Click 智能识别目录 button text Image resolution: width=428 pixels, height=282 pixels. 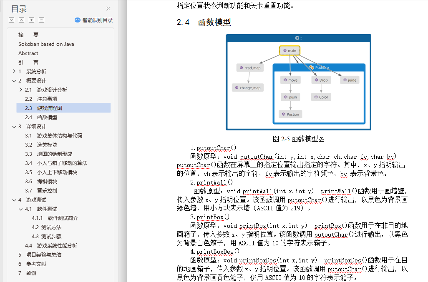[98, 20]
